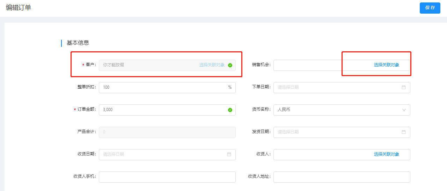
Task: Open 发货日期 date picker field
Action: pos(342,132)
